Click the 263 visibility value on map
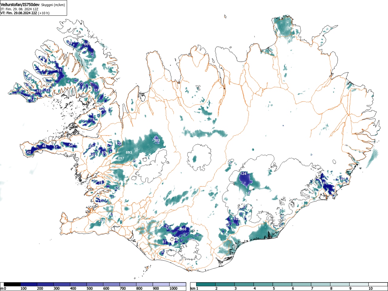Viewport: 388px width, 291px height. (157, 140)
